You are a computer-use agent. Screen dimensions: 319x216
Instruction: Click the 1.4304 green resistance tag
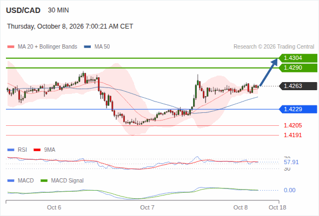pos(298,58)
